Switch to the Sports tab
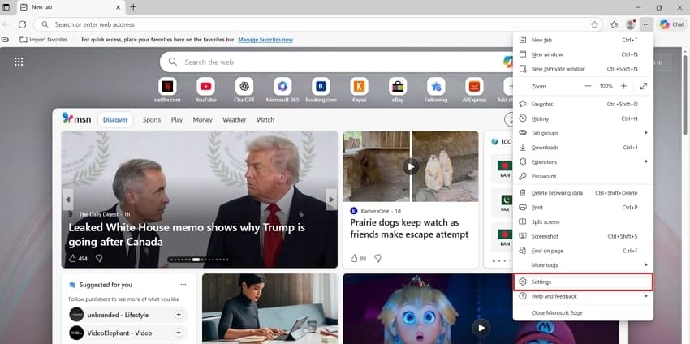 coord(152,119)
